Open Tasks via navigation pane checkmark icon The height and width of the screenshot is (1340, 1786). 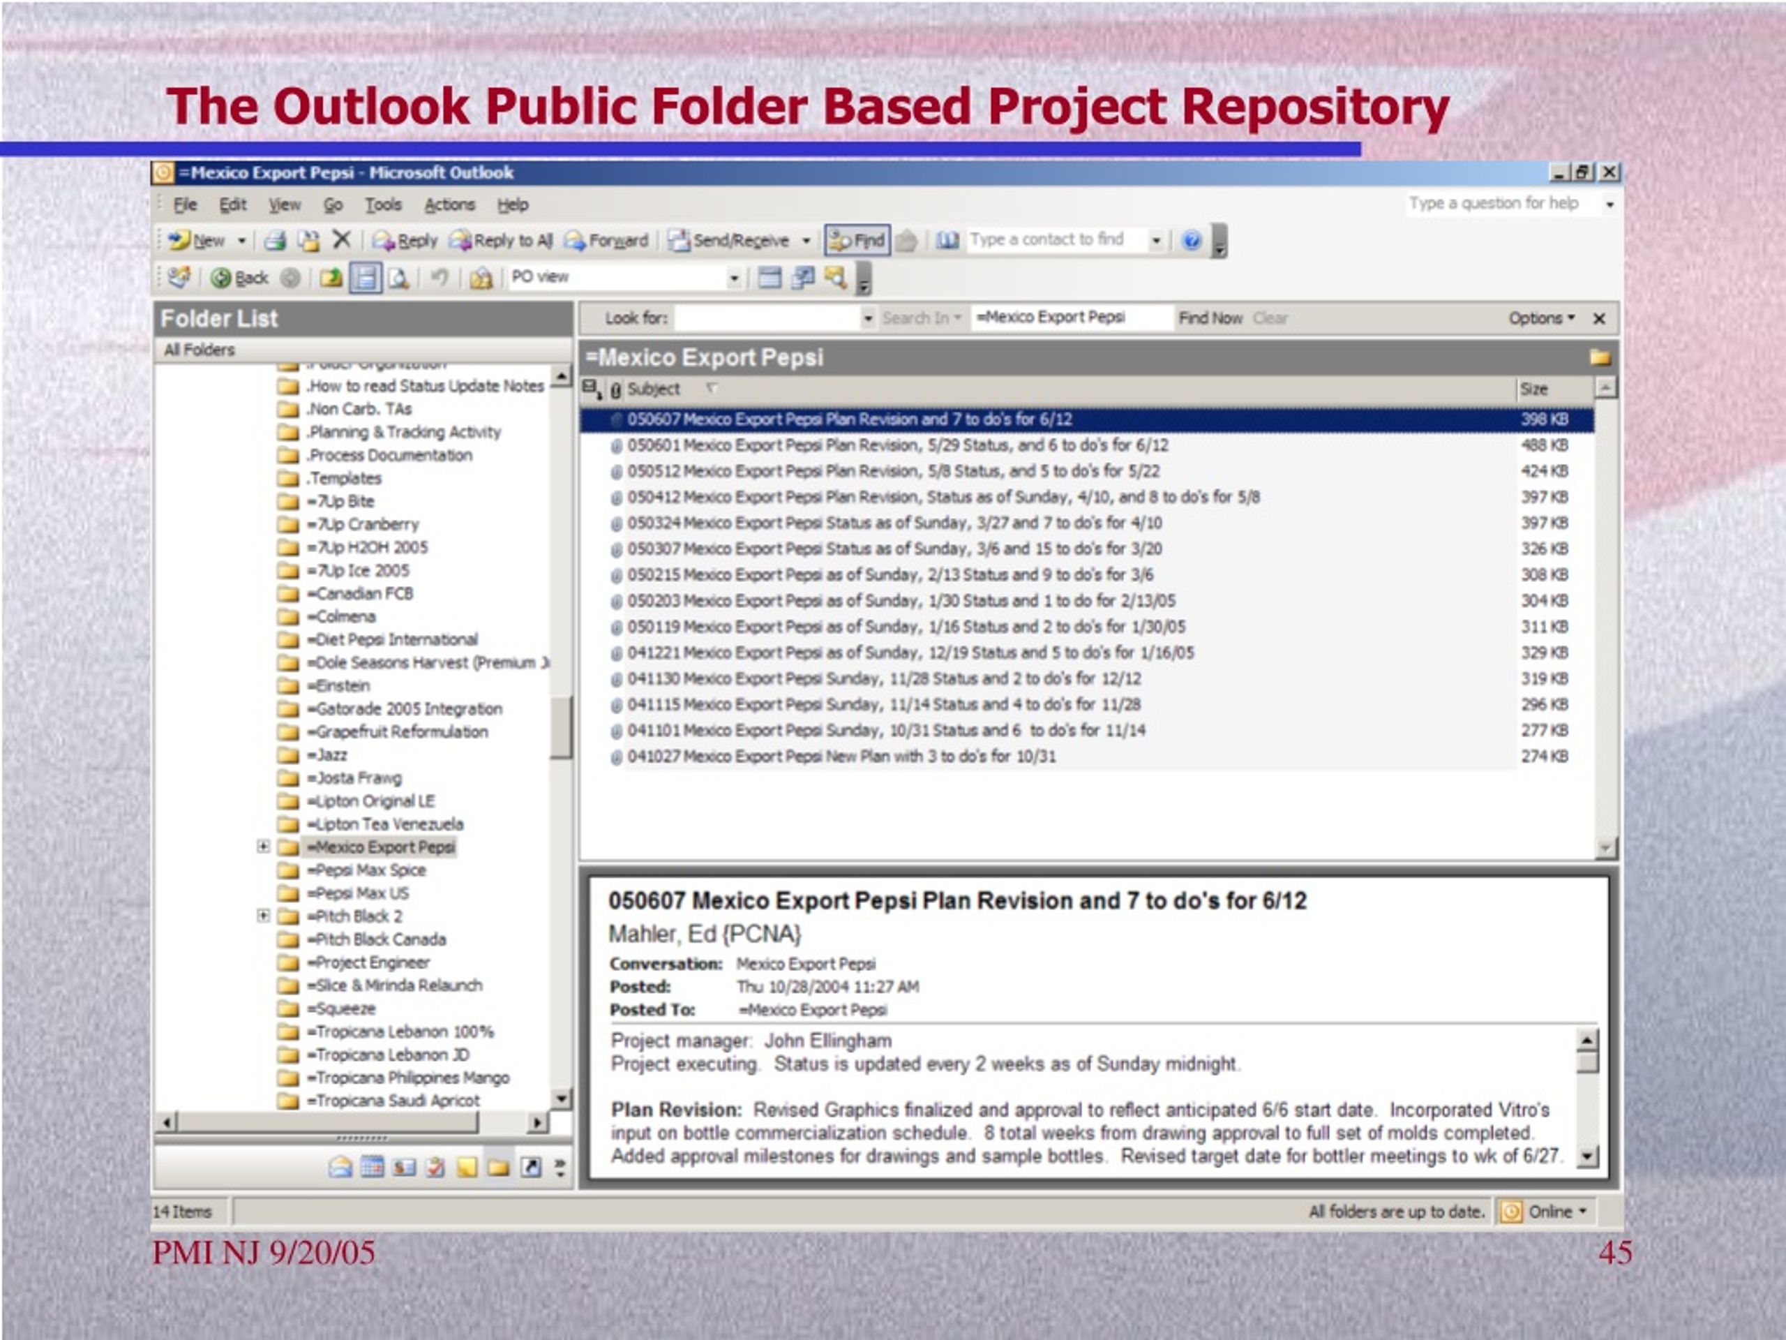435,1167
